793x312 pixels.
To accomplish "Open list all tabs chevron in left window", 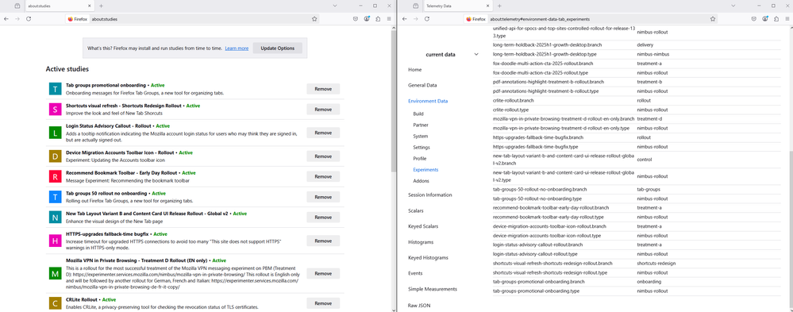I will pyautogui.click(x=335, y=6).
